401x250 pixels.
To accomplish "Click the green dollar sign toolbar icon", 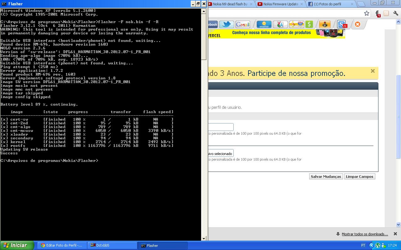I will (309, 24).
